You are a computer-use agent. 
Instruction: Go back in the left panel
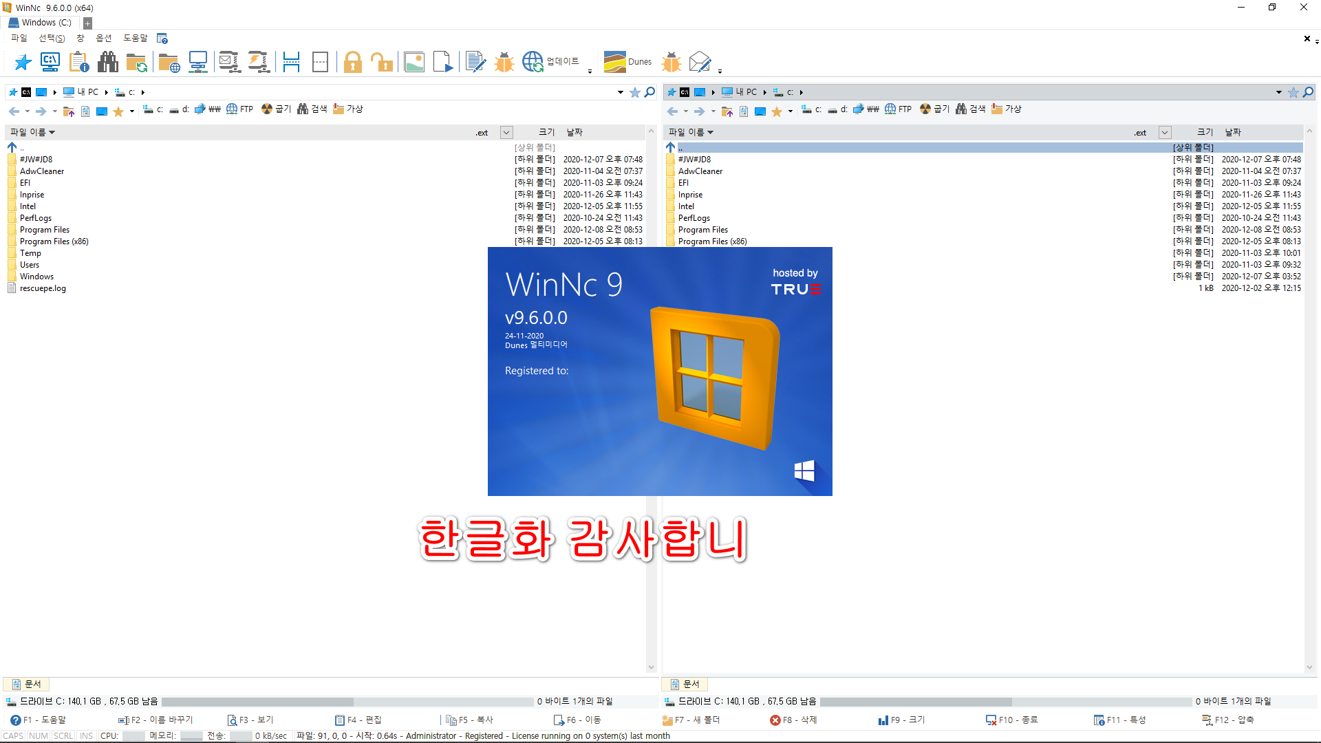(14, 111)
